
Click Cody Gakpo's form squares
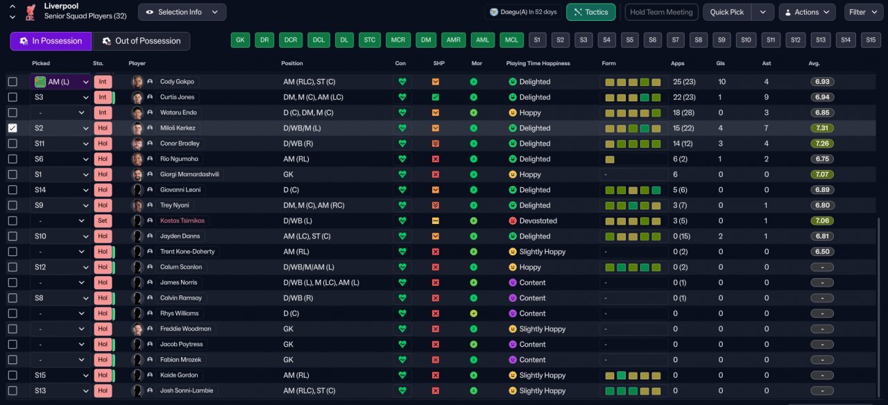coord(633,82)
